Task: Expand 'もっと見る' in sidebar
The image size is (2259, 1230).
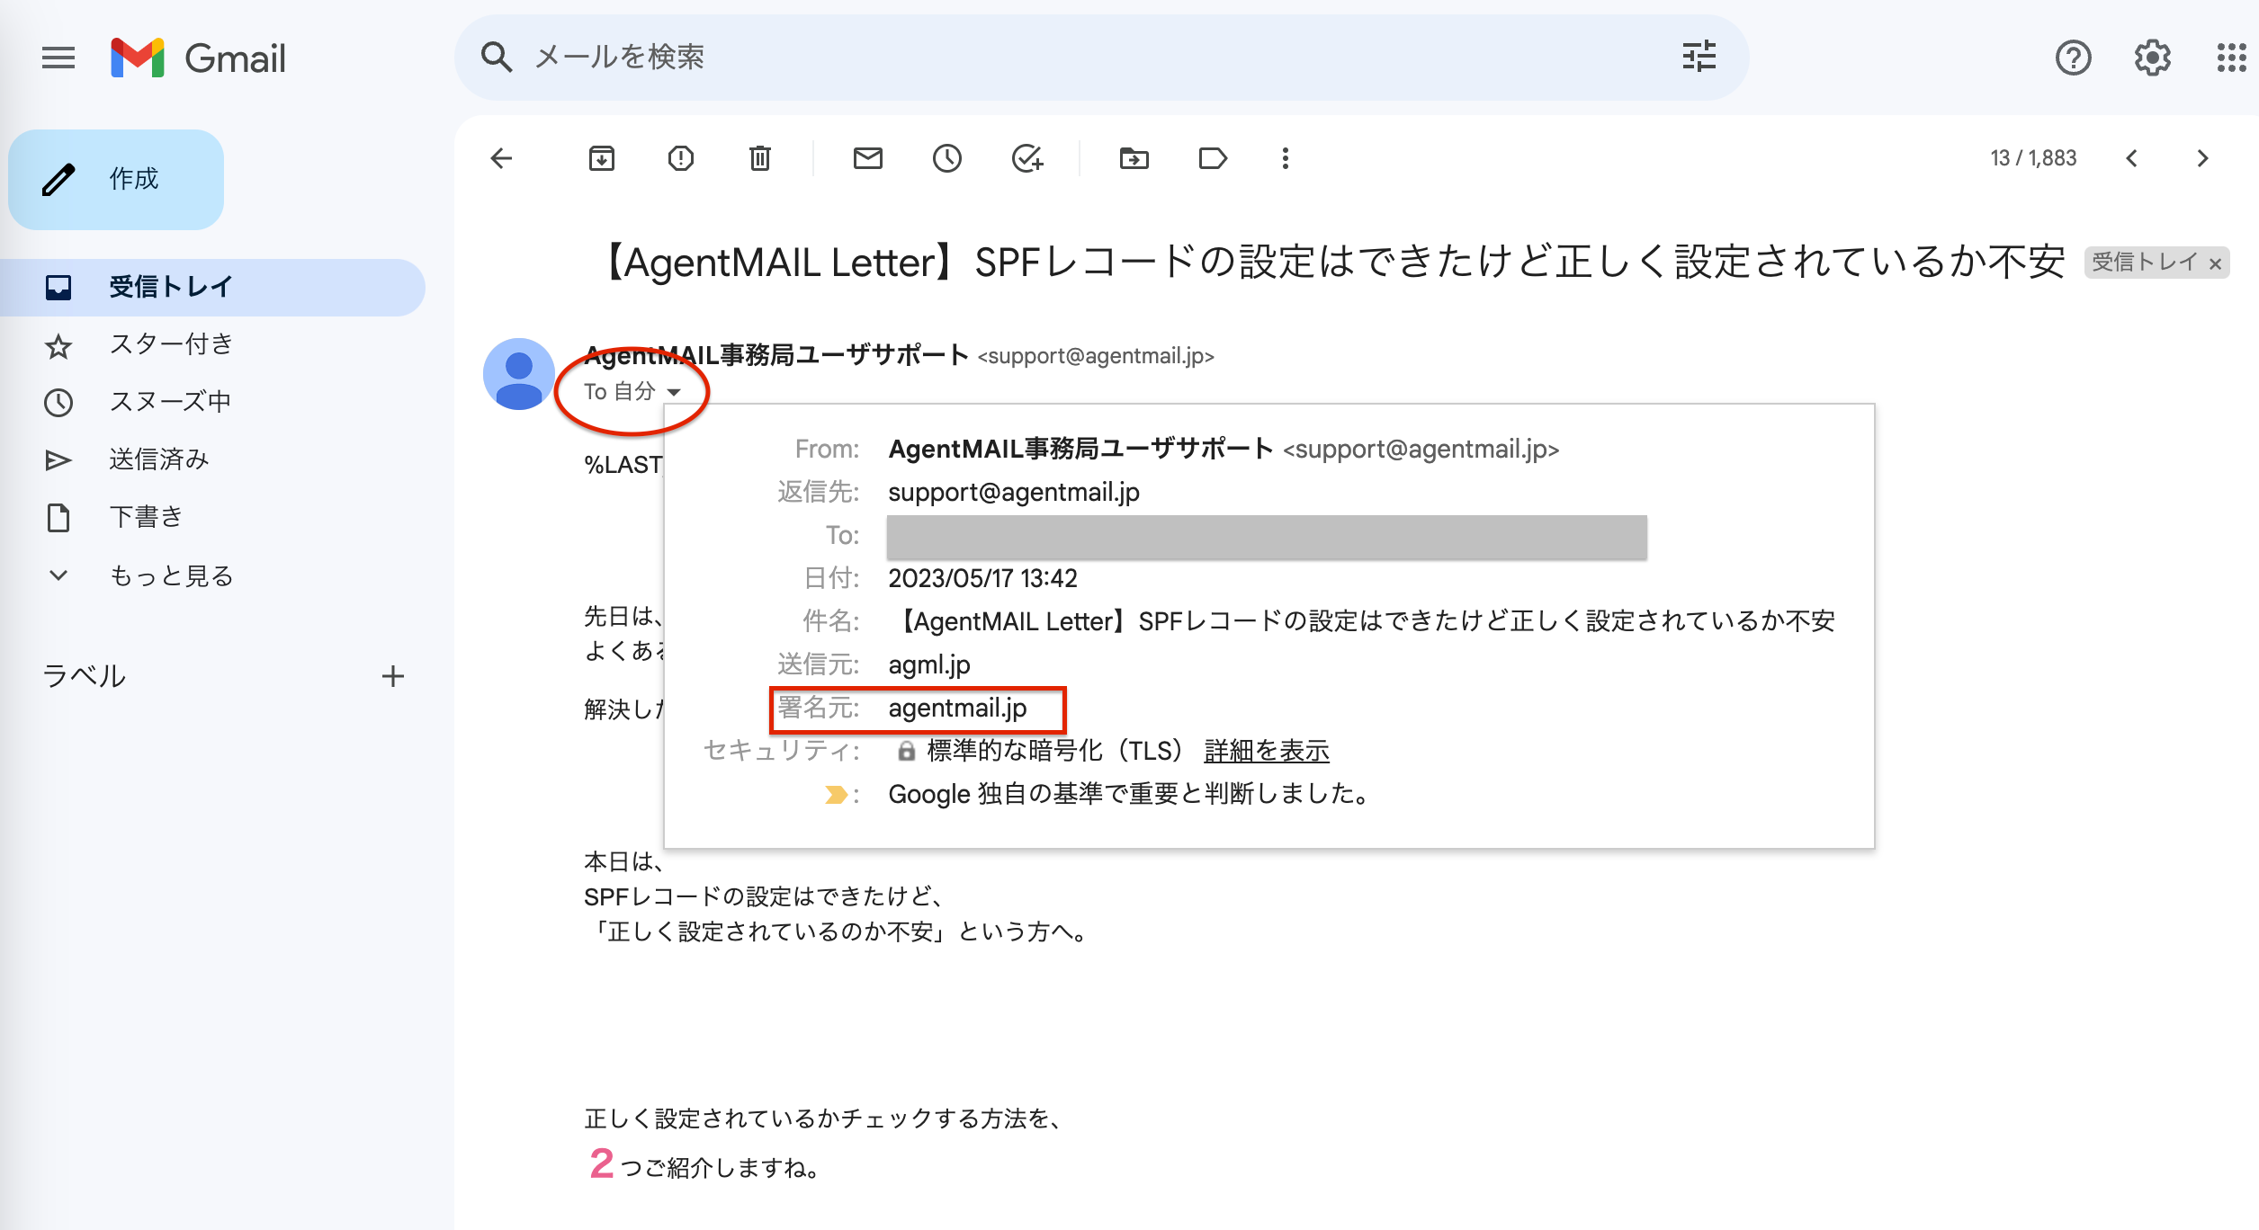Action: click(170, 575)
